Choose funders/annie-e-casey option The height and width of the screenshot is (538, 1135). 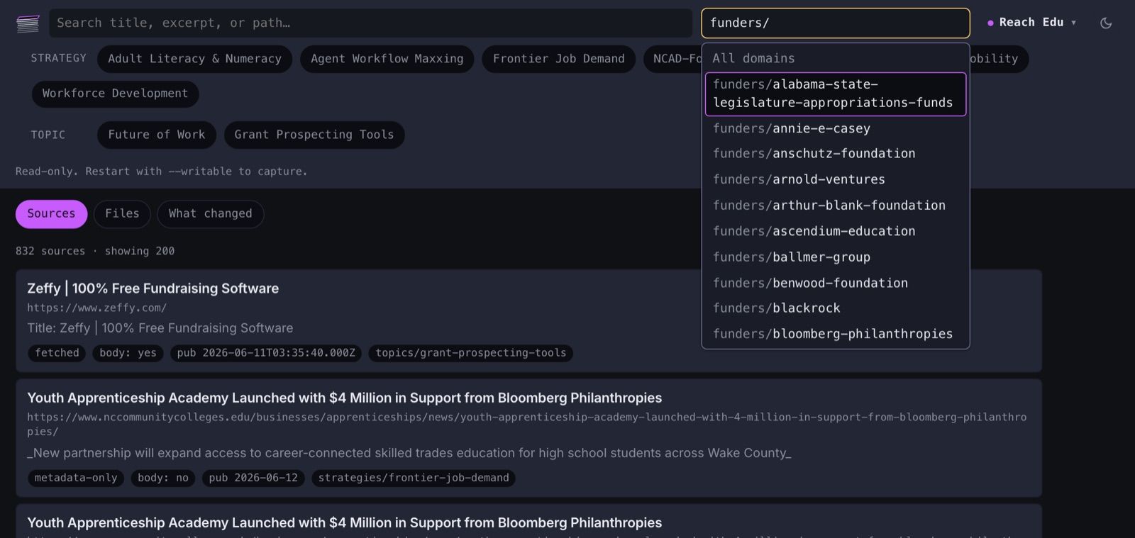[835, 128]
